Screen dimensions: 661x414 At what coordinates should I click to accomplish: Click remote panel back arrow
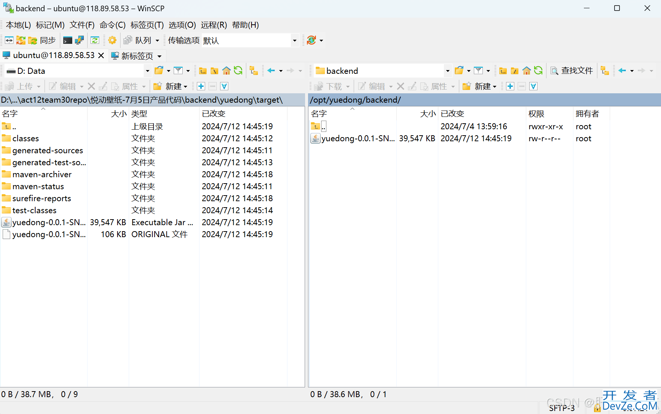click(x=622, y=70)
